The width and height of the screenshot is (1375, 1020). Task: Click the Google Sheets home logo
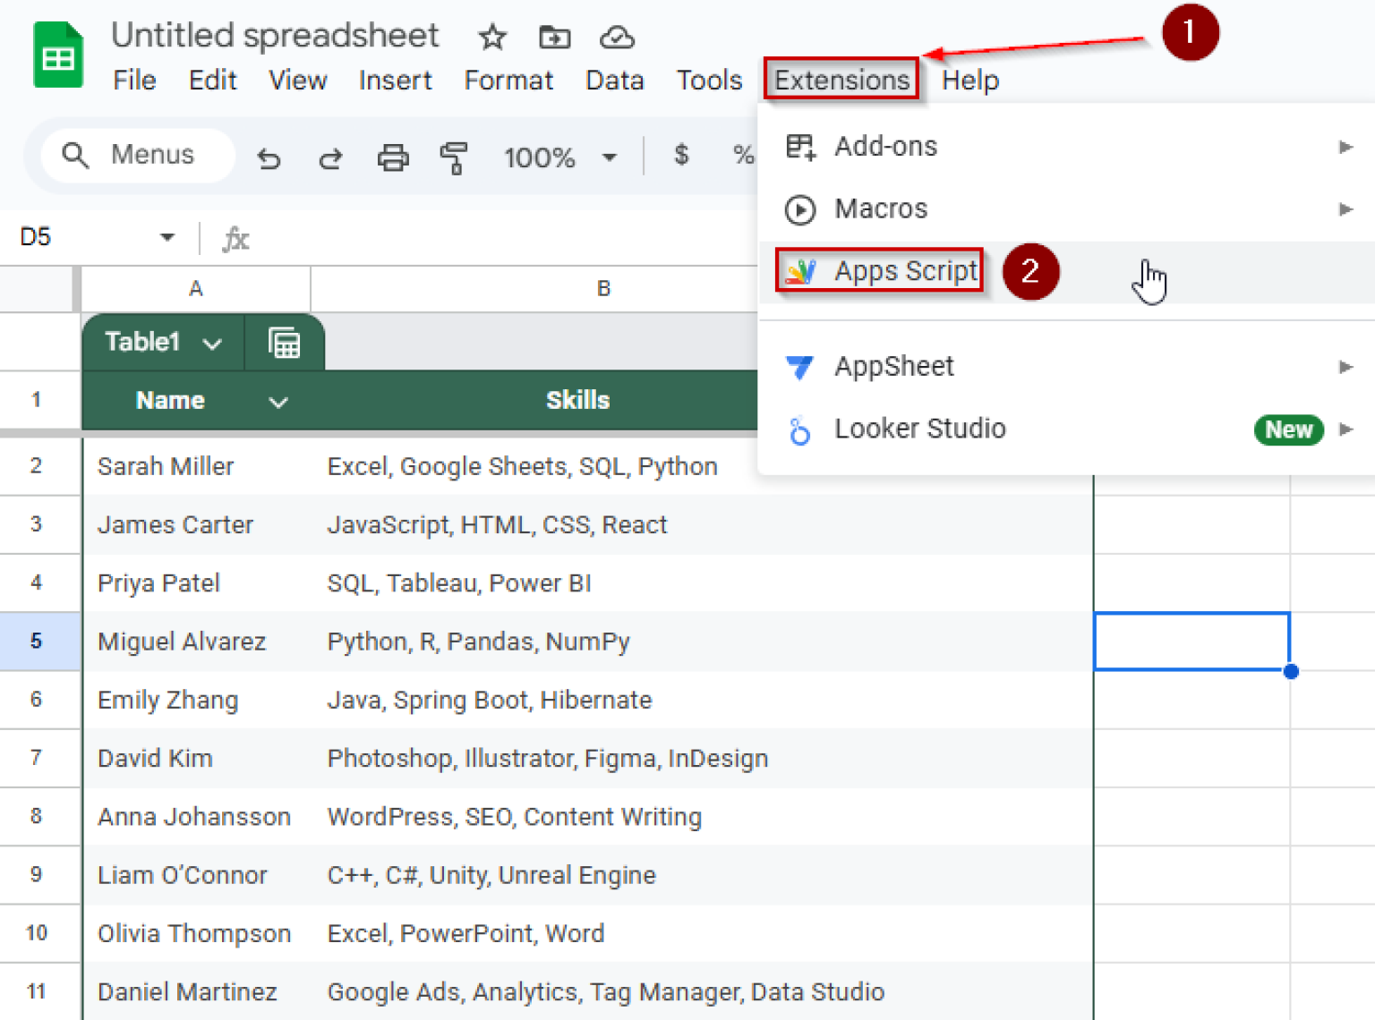pos(58,56)
